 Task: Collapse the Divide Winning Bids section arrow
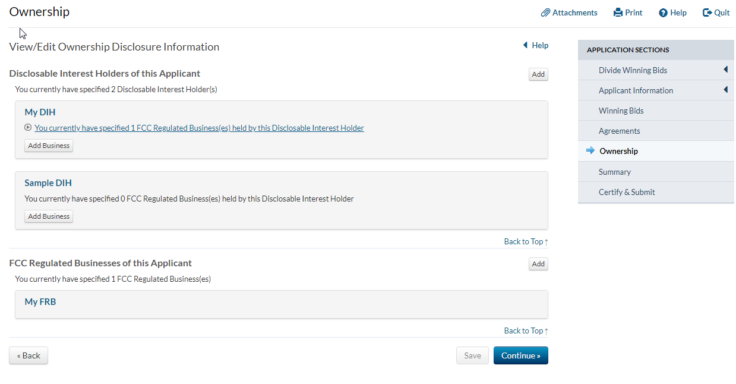(725, 70)
